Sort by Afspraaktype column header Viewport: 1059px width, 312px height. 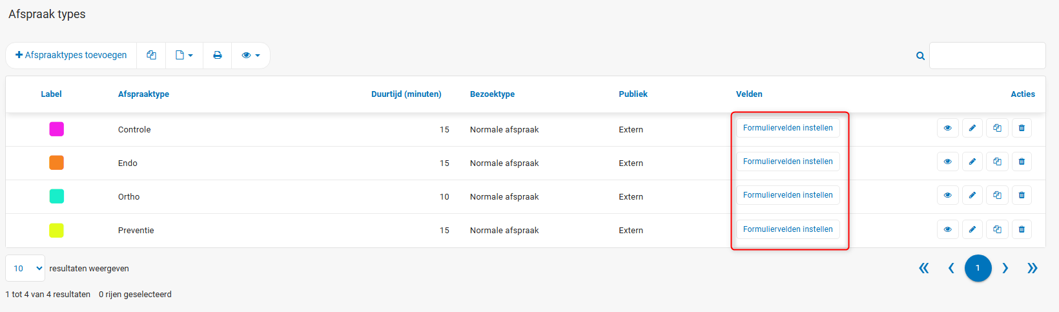click(143, 94)
